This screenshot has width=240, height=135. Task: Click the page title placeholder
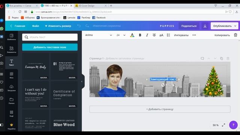(x=125, y=58)
